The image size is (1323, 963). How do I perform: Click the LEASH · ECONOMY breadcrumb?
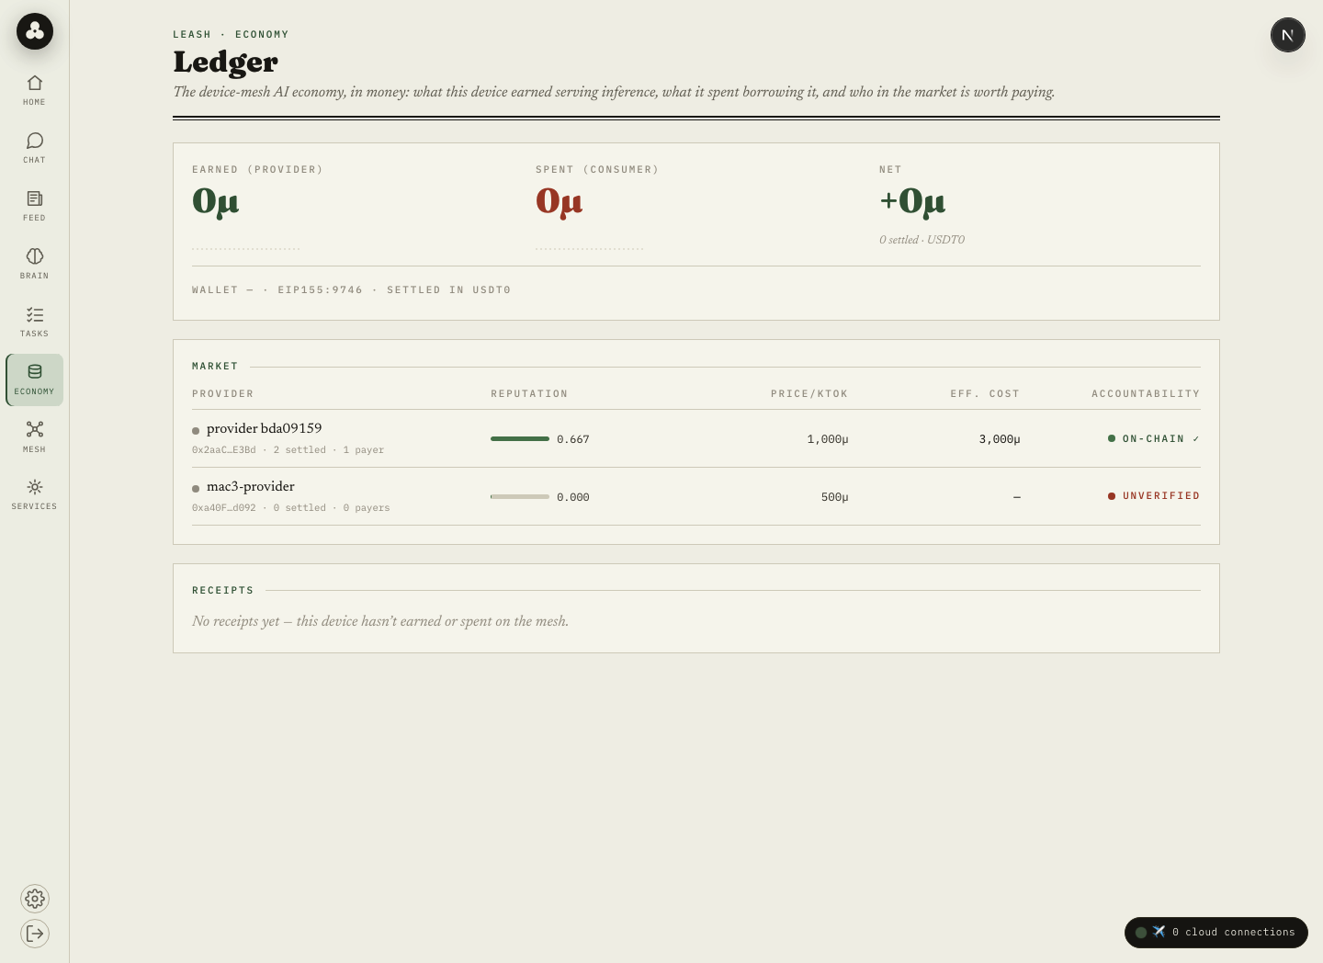point(231,34)
